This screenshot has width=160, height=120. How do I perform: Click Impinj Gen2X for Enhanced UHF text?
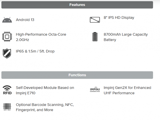click(127, 90)
